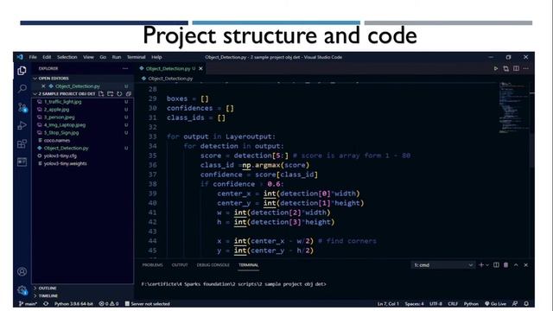The image size is (553, 311).
Task: Click the New File icon in explorer
Action: click(101, 94)
